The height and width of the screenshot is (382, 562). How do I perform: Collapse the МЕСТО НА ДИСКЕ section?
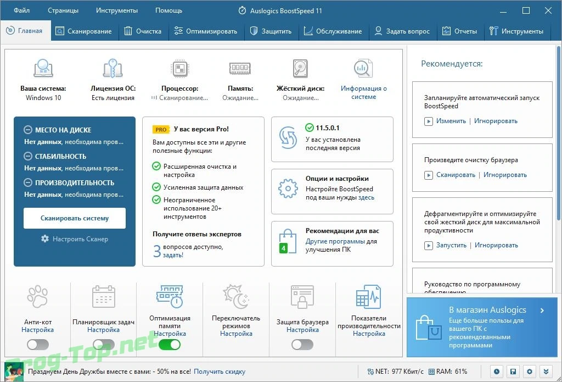(28, 130)
